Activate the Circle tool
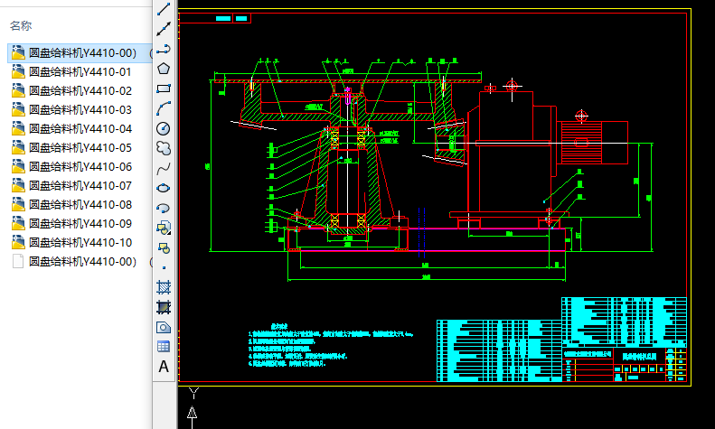Image resolution: width=715 pixels, height=429 pixels. tap(164, 128)
